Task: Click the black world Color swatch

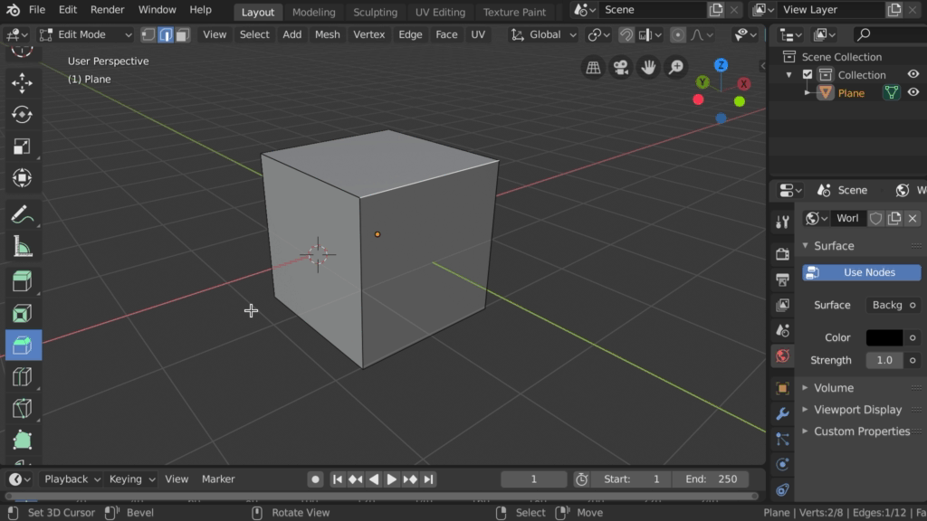Action: click(x=884, y=337)
